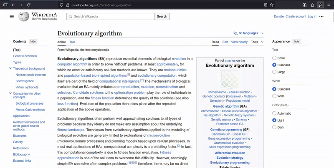Open the 30 languages dropdown
Image resolution: width=334 pixels, height=168 pixels.
248,33
